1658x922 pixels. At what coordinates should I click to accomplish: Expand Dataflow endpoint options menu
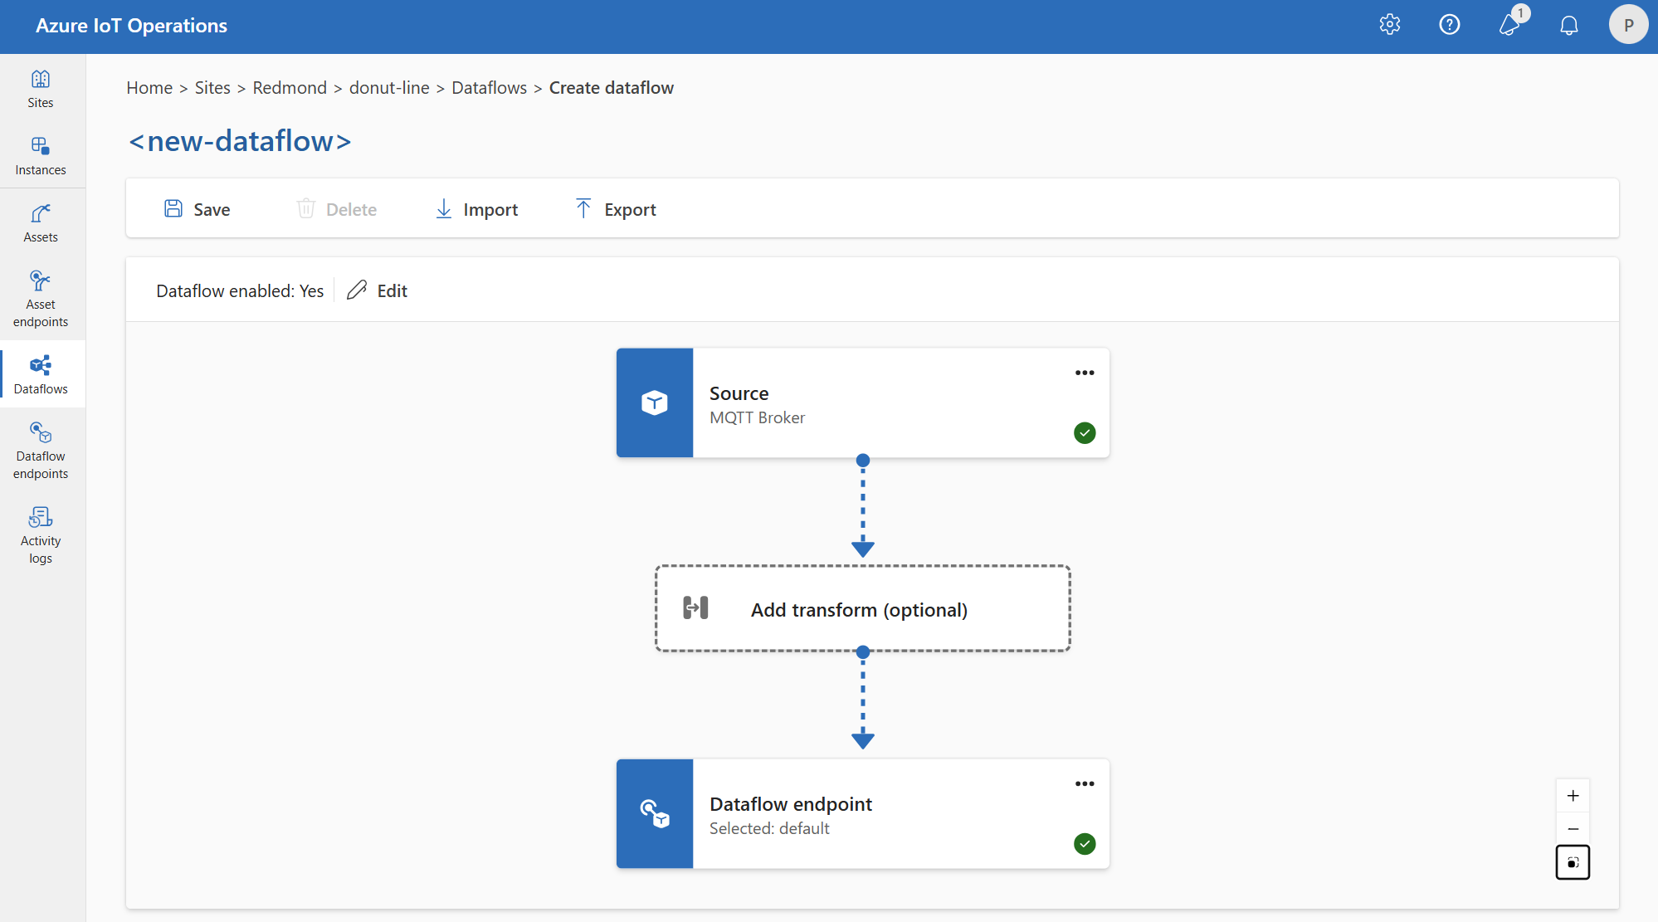[x=1084, y=783]
